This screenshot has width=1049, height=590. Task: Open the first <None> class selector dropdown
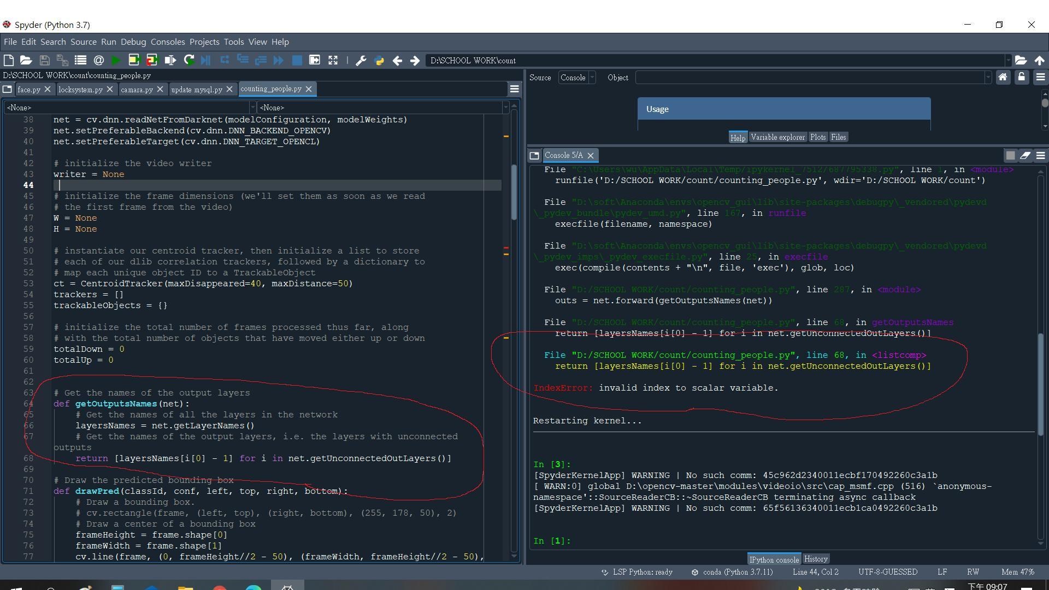(x=129, y=108)
